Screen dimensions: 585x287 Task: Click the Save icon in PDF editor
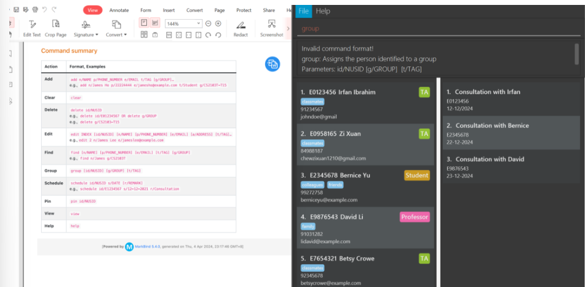(17, 10)
